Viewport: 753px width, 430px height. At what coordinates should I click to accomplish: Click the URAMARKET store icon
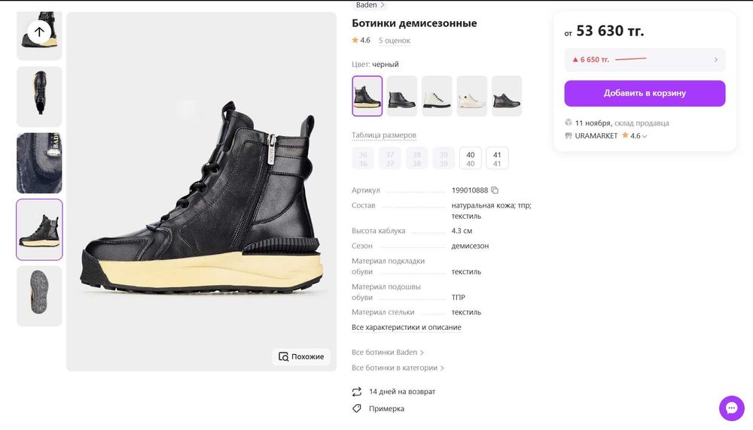pyautogui.click(x=569, y=136)
